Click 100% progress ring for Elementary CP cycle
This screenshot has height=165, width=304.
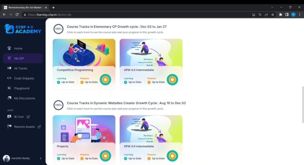tap(58, 29)
